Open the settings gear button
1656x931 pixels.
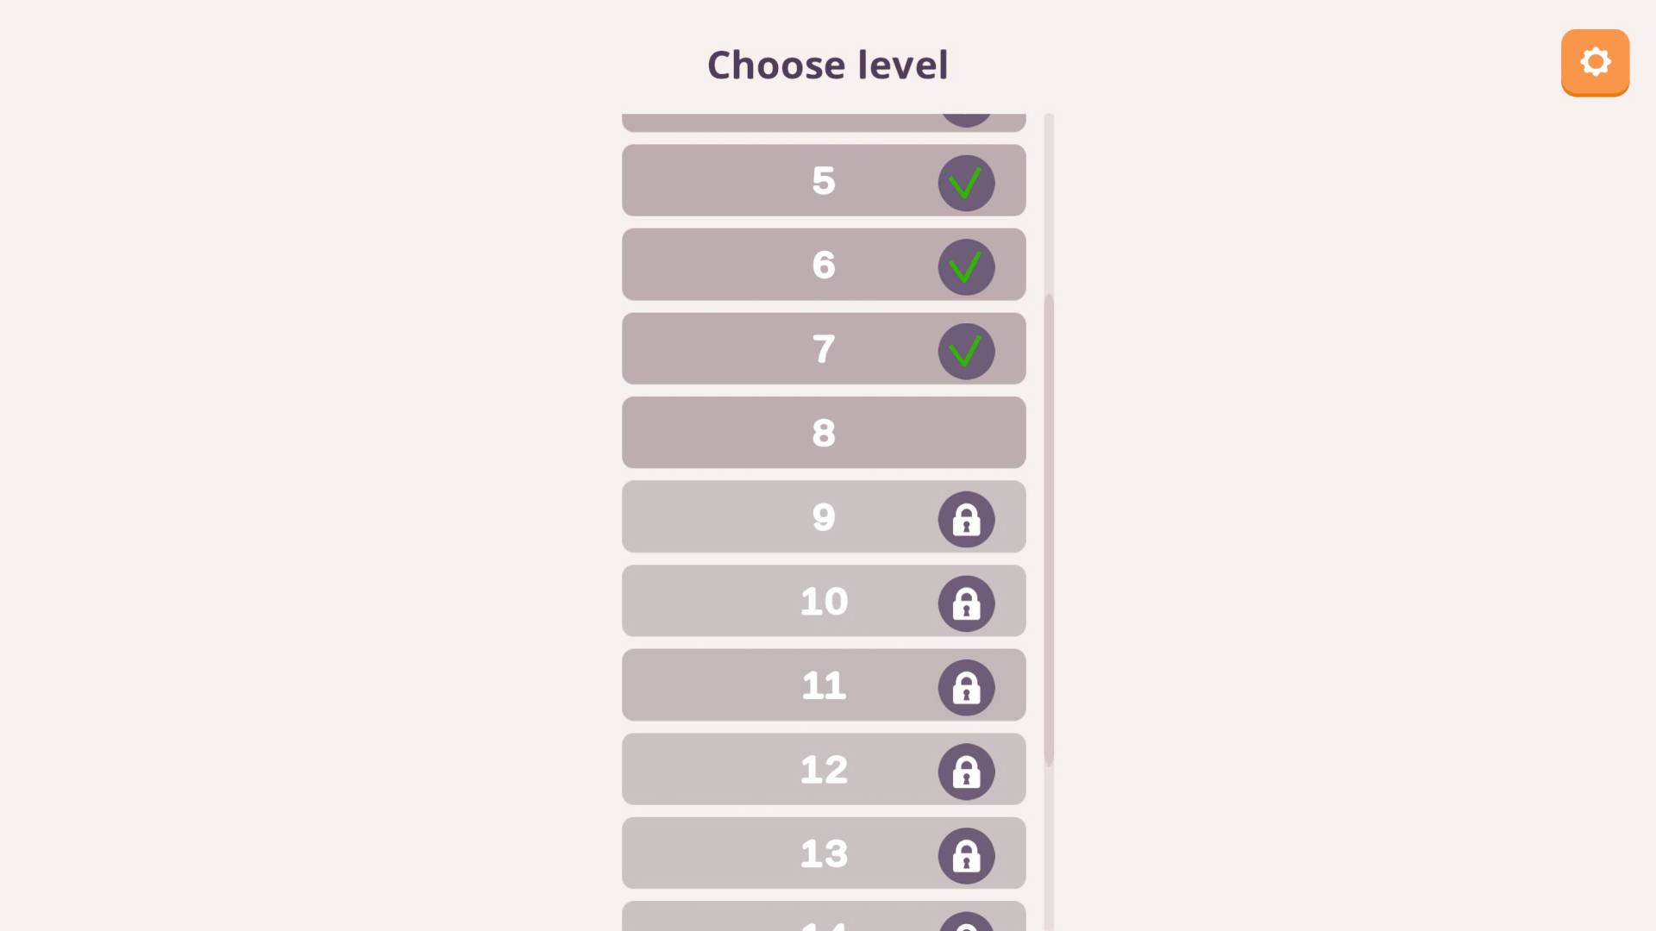point(1595,62)
